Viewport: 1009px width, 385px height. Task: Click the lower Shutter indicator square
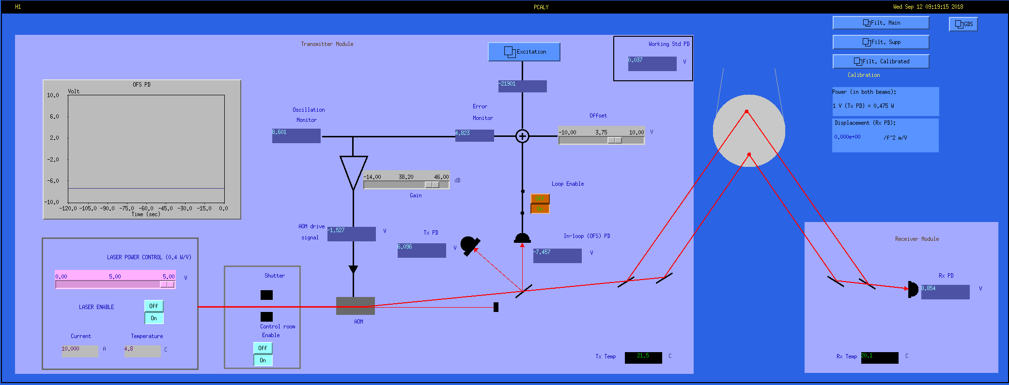click(266, 317)
